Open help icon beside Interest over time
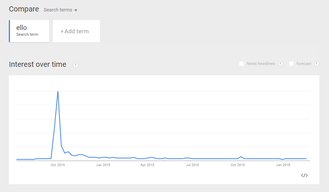The image size is (329, 192). coord(75,65)
